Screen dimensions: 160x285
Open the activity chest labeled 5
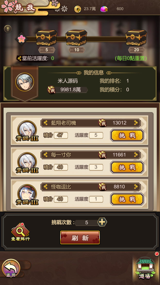point(46,38)
